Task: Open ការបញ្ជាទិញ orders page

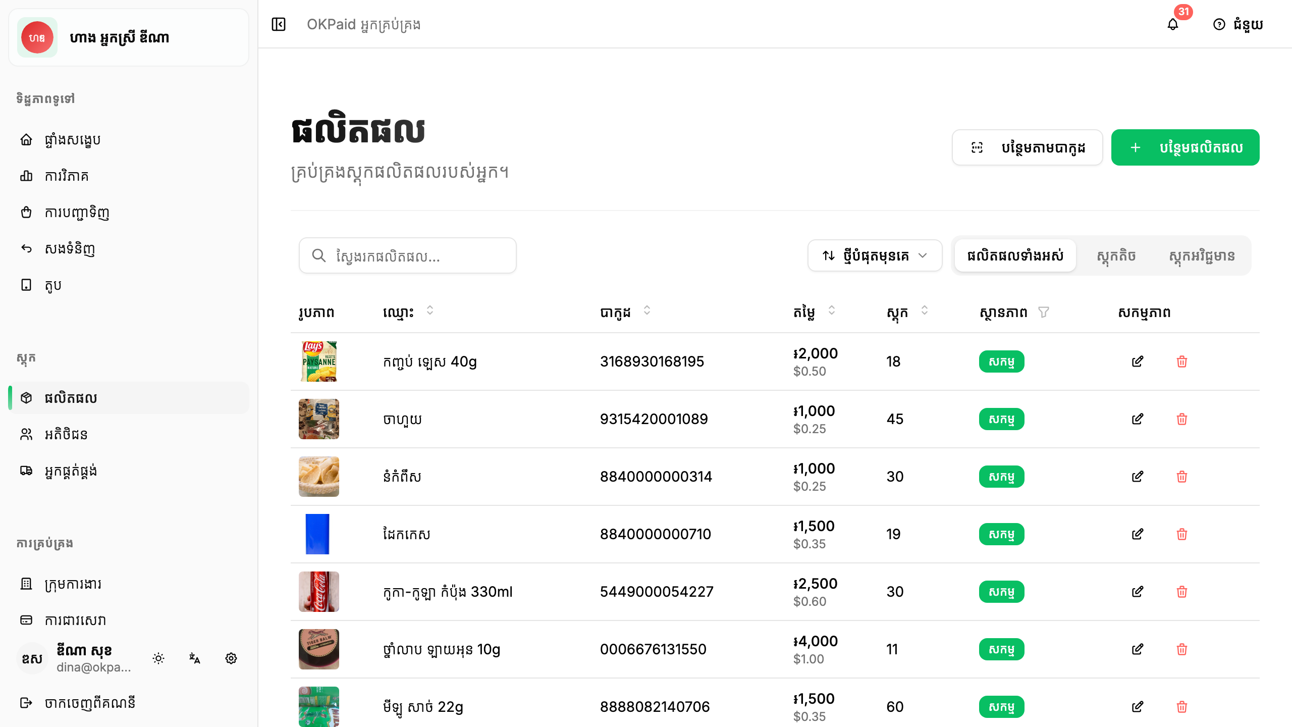Action: 129,212
